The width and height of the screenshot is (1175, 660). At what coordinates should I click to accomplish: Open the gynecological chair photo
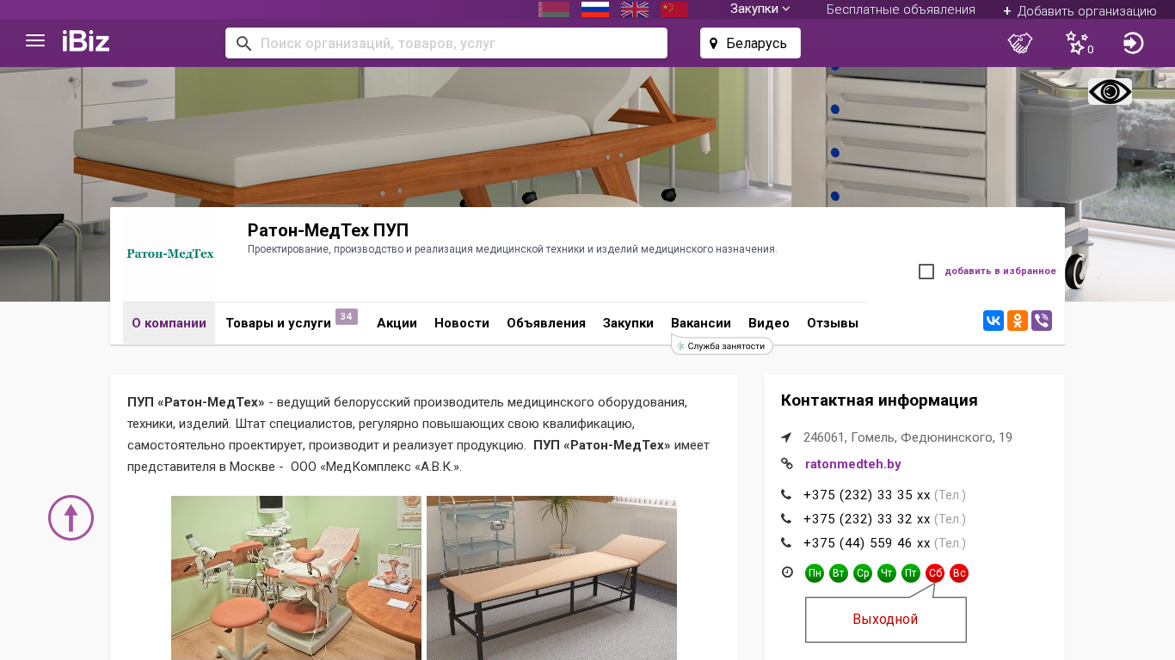point(296,577)
